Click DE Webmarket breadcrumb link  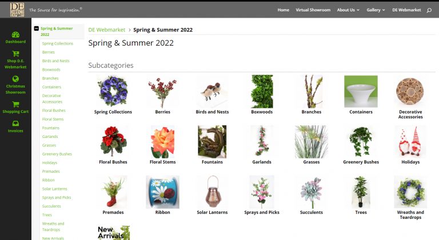(x=106, y=30)
